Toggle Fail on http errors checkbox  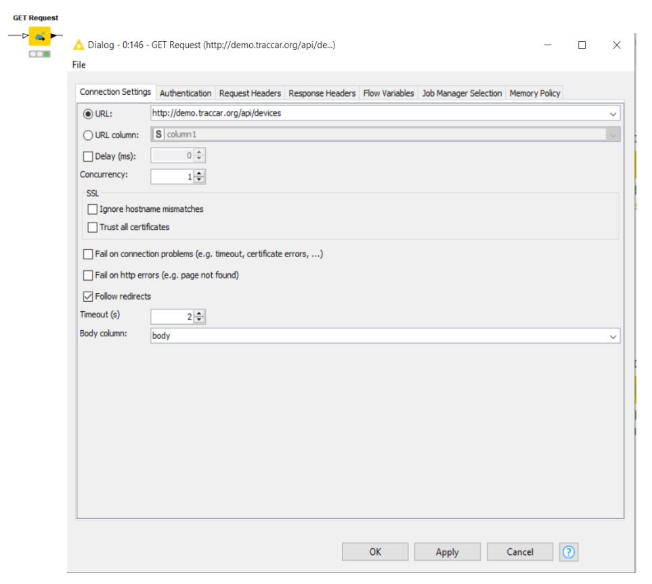coord(87,275)
